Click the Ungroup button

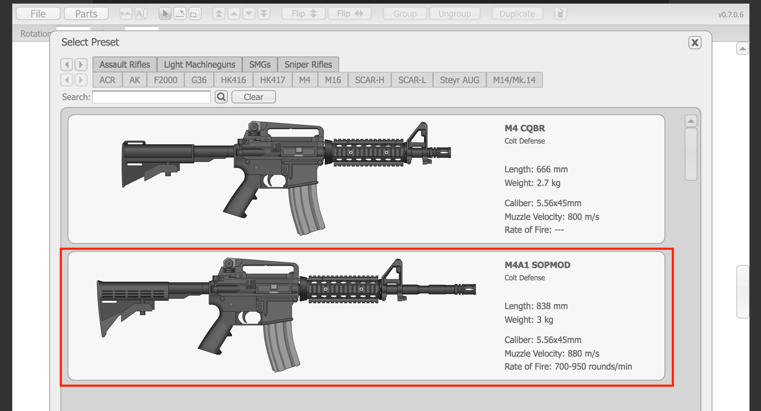(455, 14)
